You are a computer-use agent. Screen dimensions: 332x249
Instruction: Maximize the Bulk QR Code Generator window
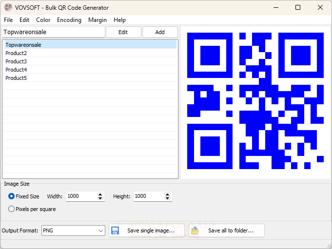[298, 8]
